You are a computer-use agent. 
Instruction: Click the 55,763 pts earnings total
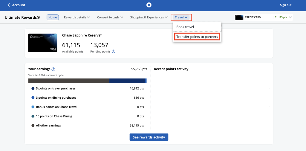(x=139, y=69)
